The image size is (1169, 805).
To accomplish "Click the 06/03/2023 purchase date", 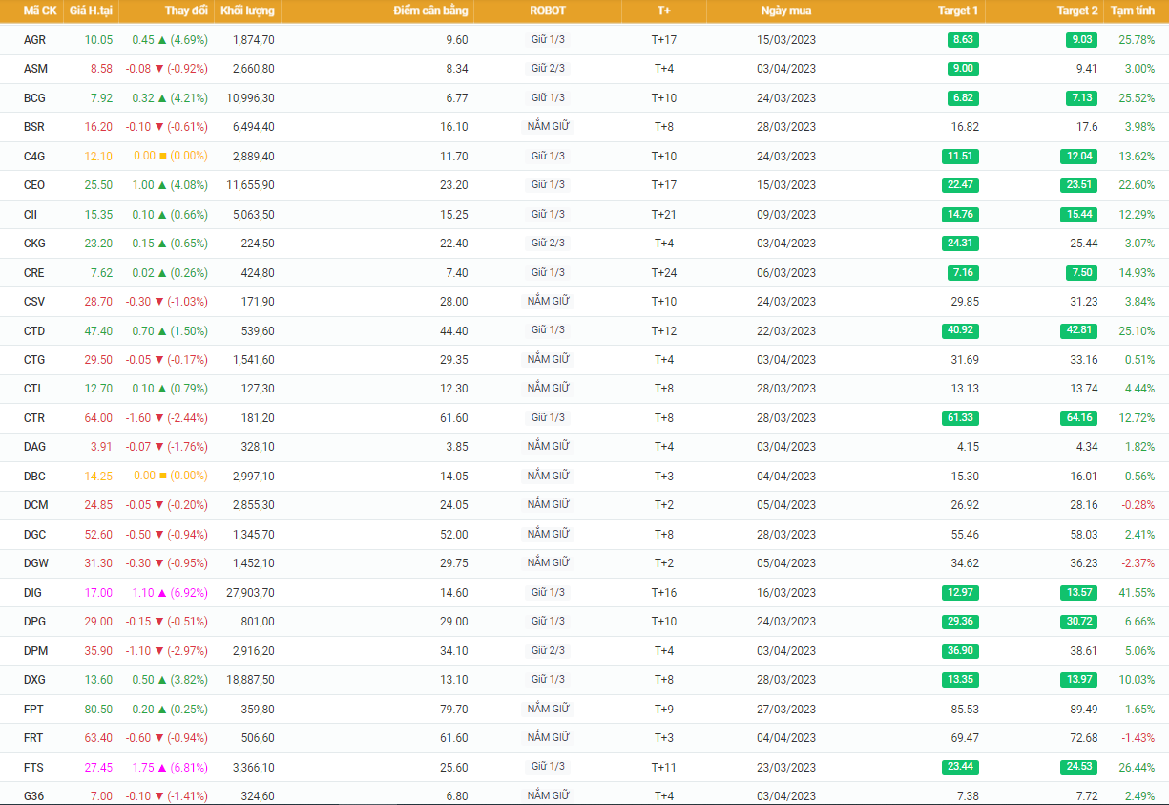I will tap(786, 273).
